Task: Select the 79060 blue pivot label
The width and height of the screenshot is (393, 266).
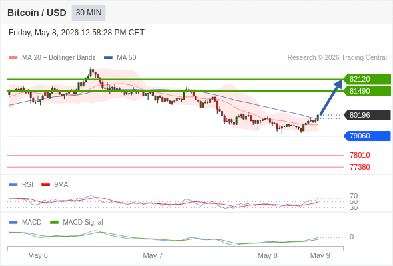Action: point(368,136)
